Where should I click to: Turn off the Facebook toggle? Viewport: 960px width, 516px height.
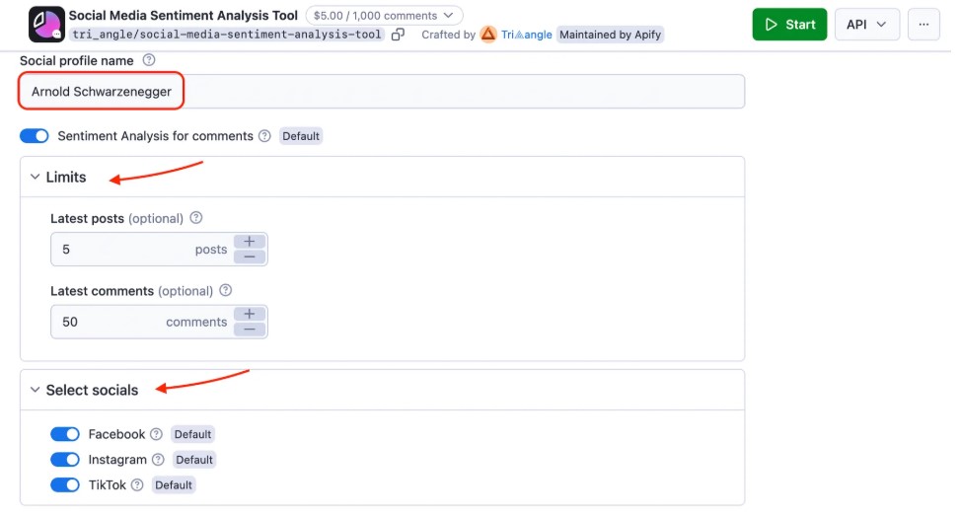point(65,434)
